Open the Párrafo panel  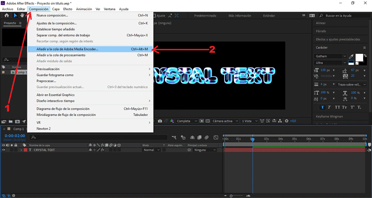click(x=321, y=31)
